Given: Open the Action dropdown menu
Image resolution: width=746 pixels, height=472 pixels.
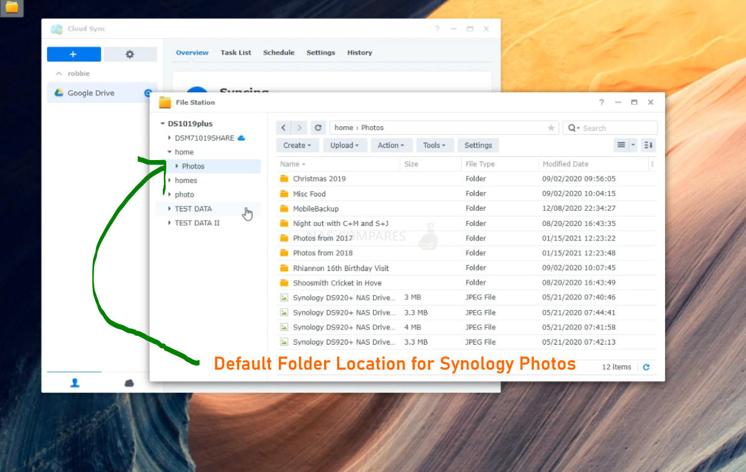Looking at the screenshot, I should point(391,146).
